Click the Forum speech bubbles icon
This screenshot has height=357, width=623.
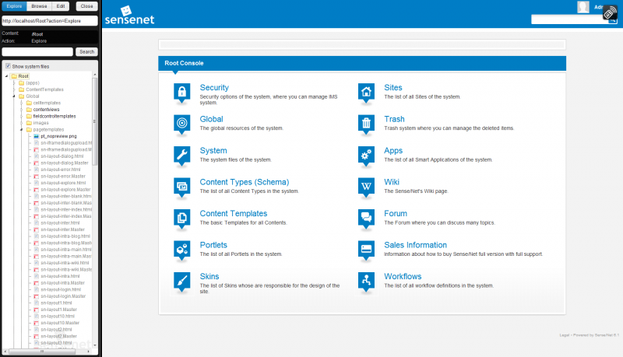click(x=366, y=219)
